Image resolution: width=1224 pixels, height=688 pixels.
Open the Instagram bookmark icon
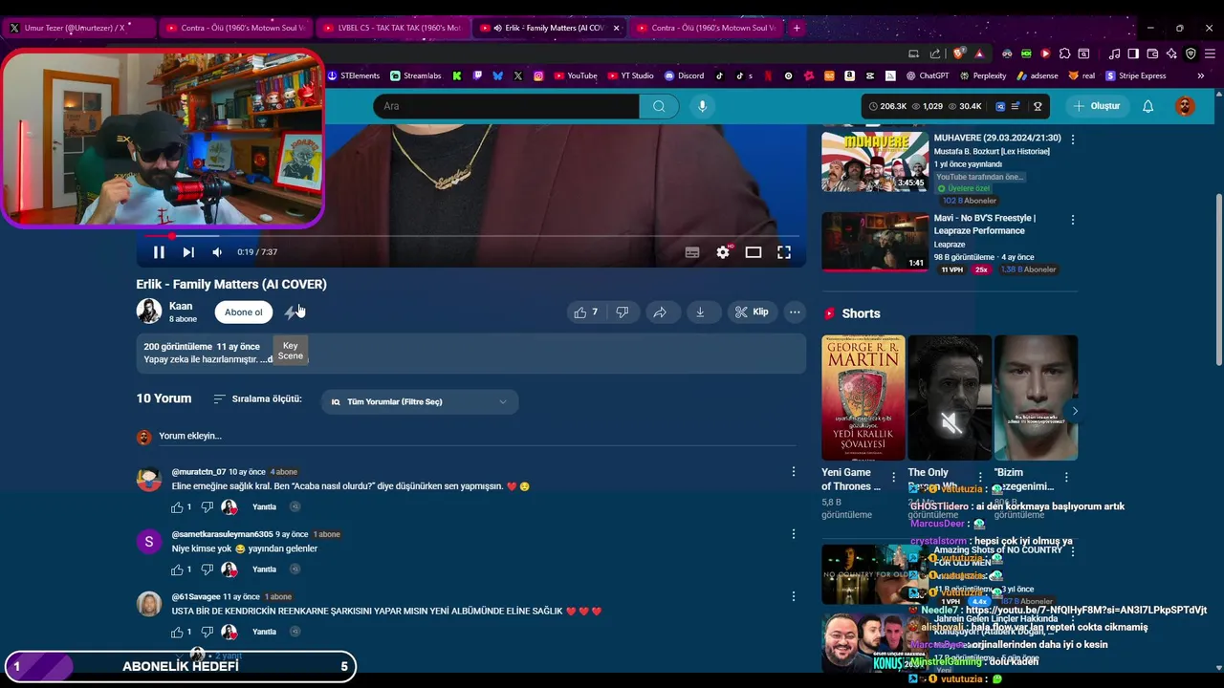point(538,75)
